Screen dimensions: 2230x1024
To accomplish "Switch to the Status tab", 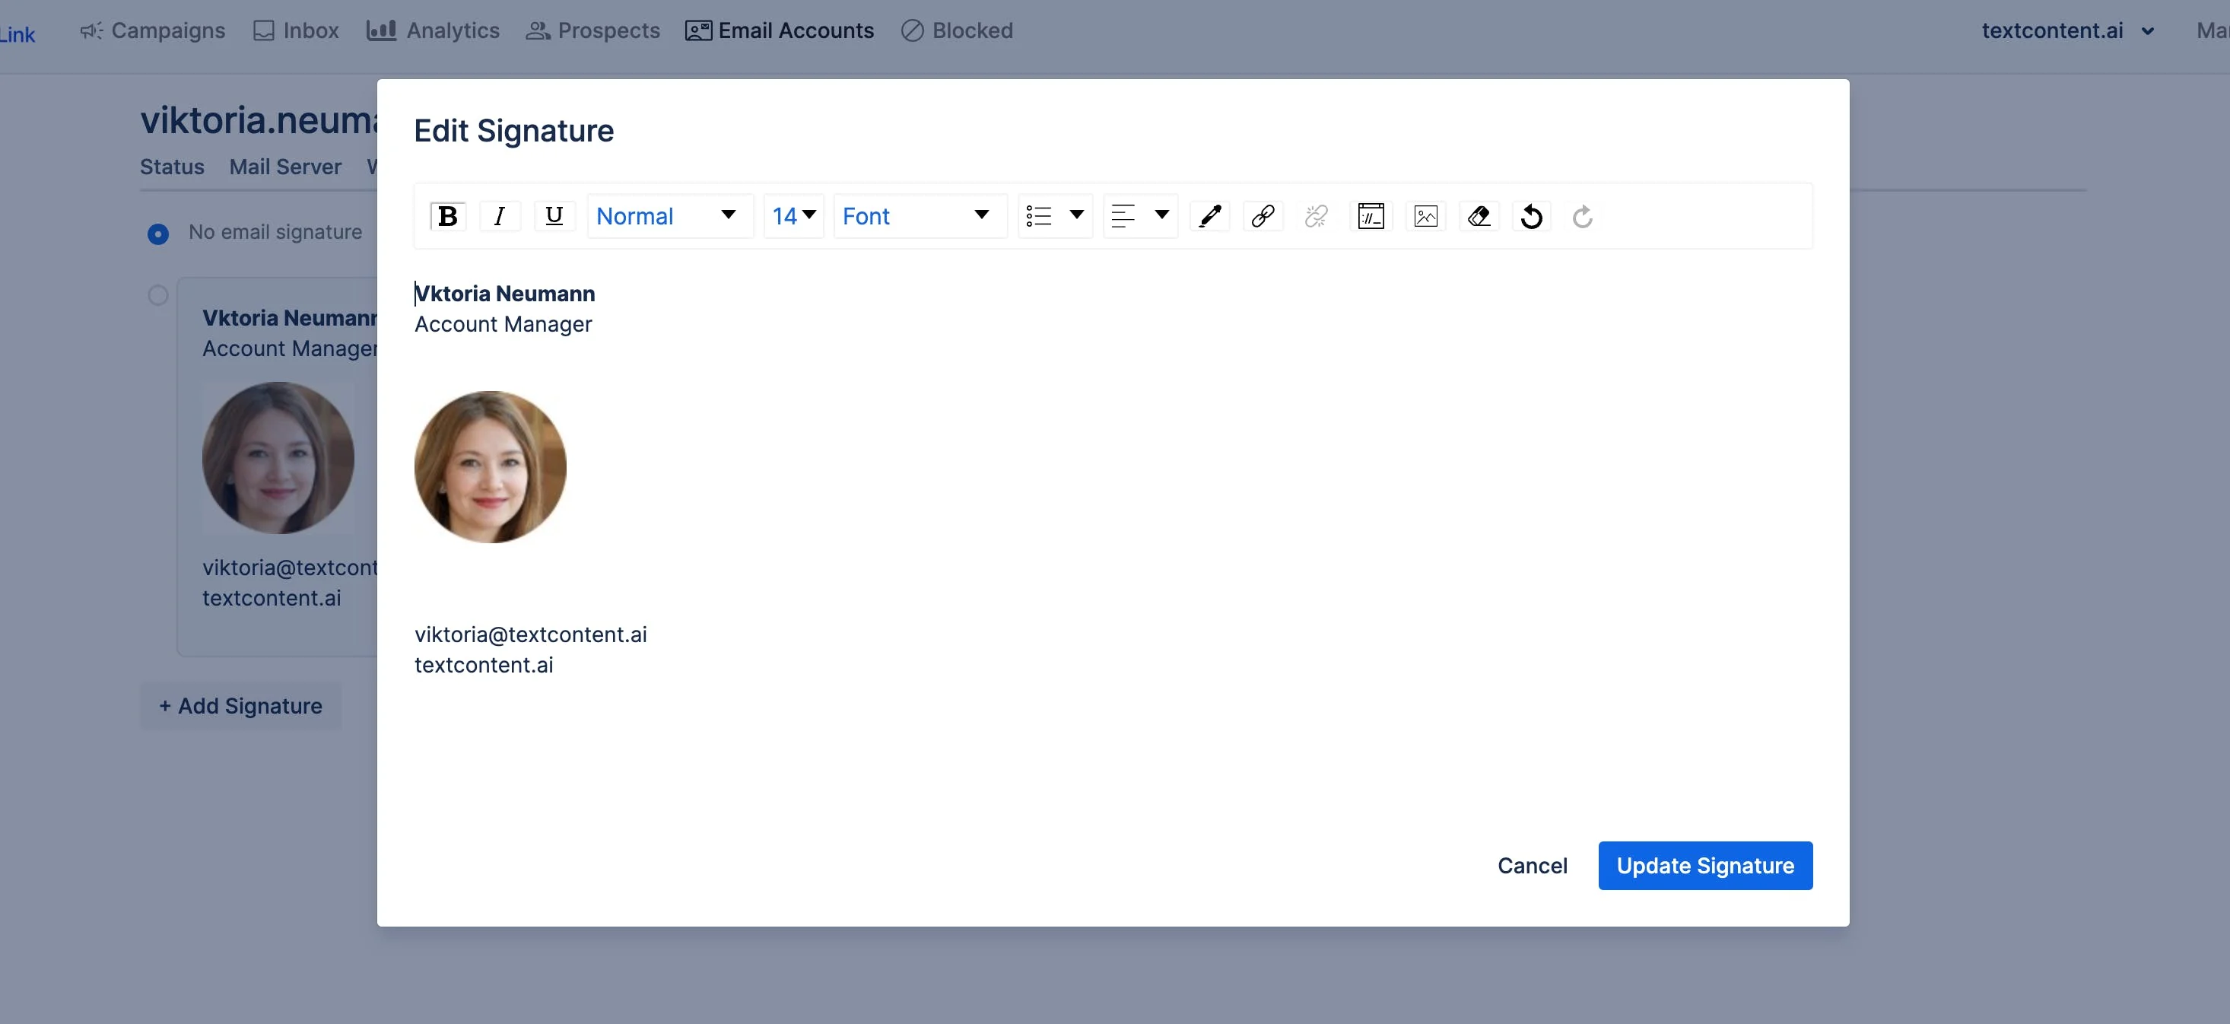I will 173,166.
